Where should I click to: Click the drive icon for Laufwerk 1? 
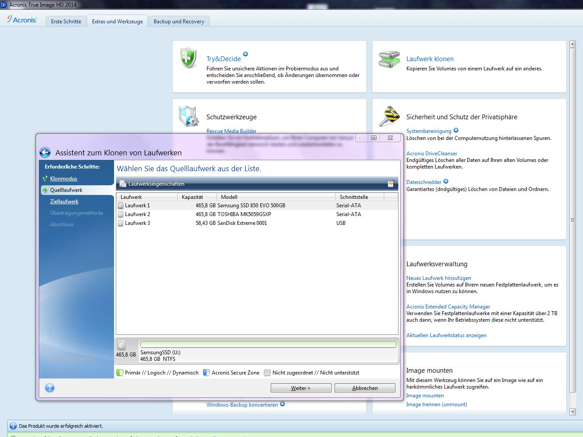click(121, 206)
